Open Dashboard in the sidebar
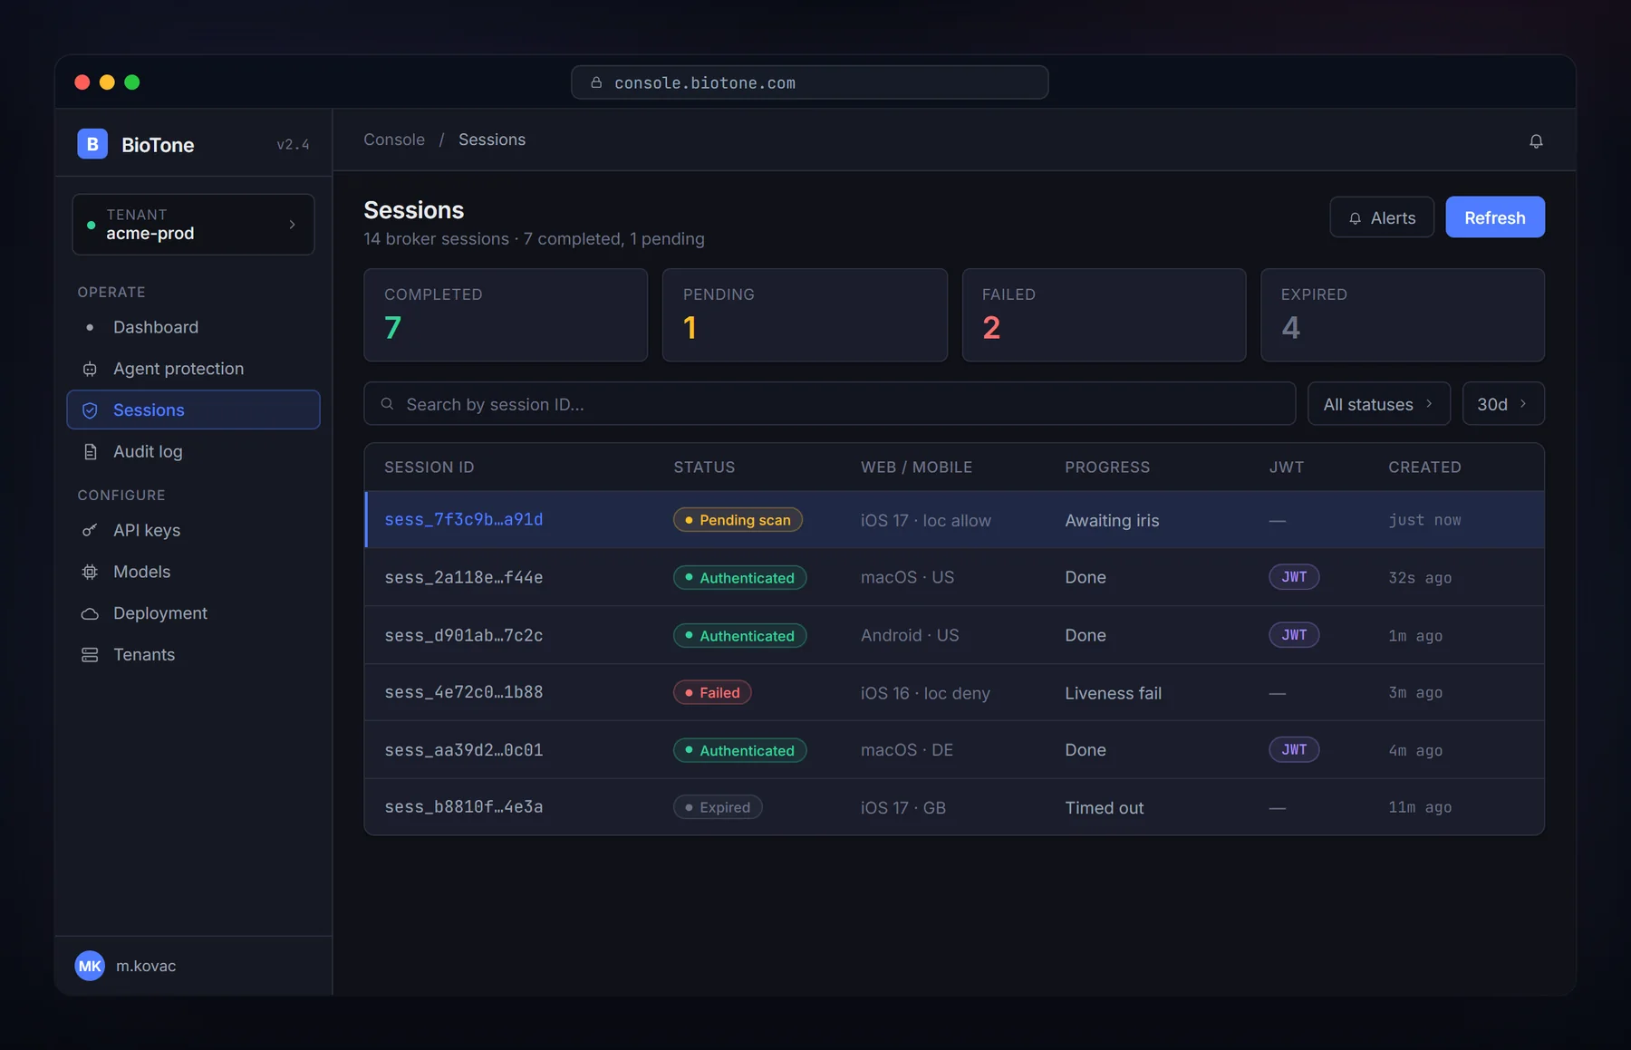Image resolution: width=1631 pixels, height=1050 pixels. 193,327
